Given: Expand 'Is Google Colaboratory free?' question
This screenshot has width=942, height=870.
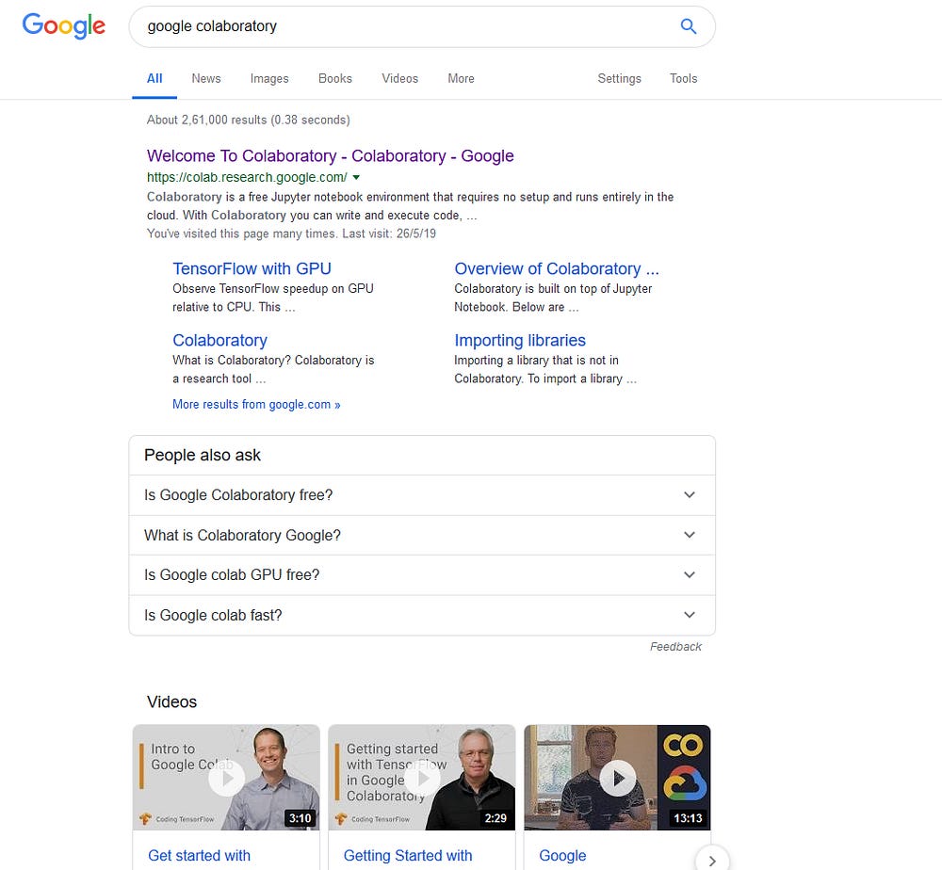Looking at the screenshot, I should coord(690,495).
